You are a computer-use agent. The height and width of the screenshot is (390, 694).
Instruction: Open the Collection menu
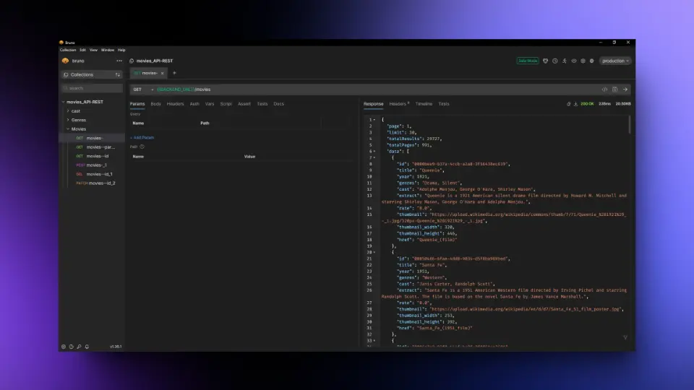pyautogui.click(x=68, y=50)
